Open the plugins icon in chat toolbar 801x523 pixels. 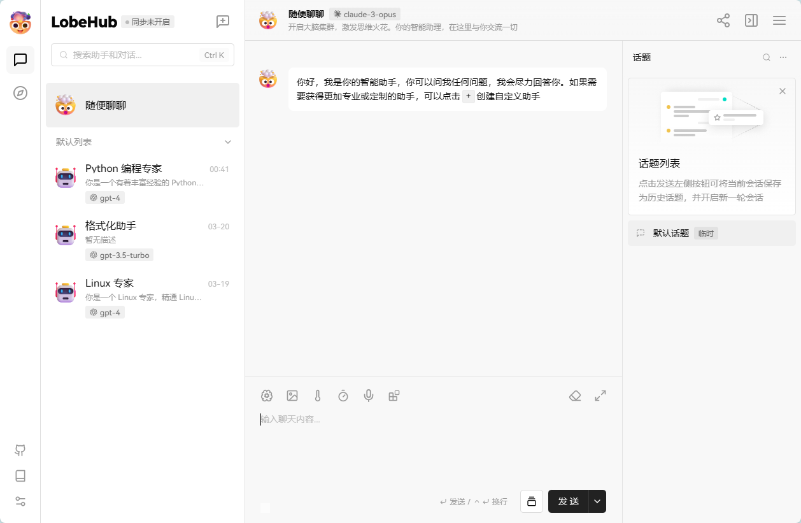pos(393,396)
